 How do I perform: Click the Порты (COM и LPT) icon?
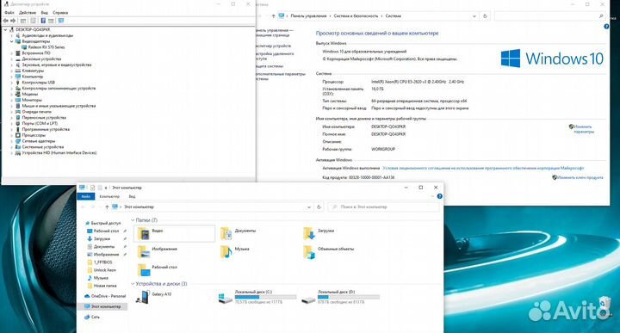click(x=18, y=123)
